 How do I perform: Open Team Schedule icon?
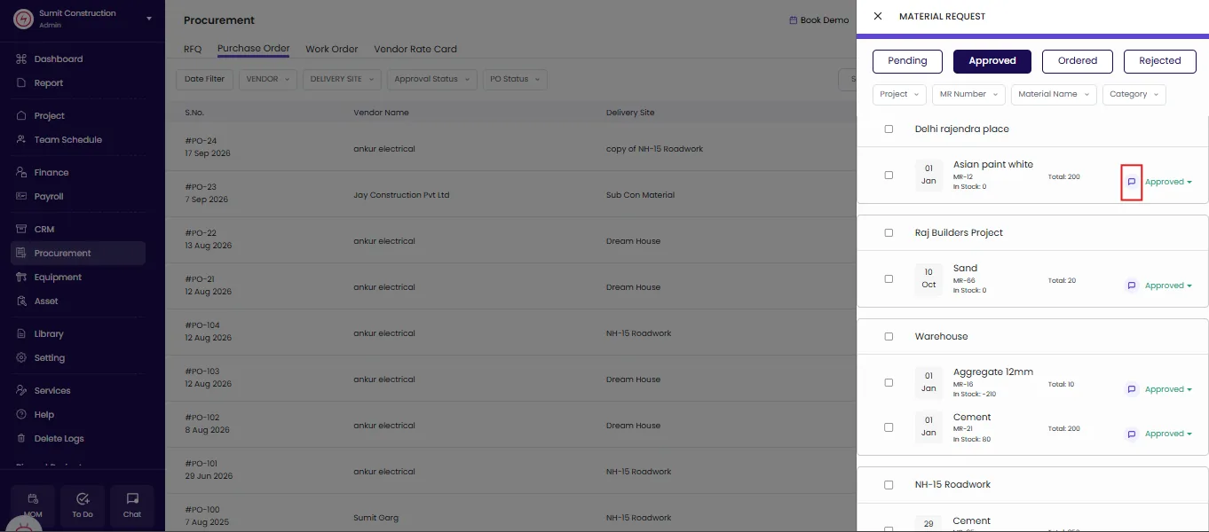click(22, 140)
